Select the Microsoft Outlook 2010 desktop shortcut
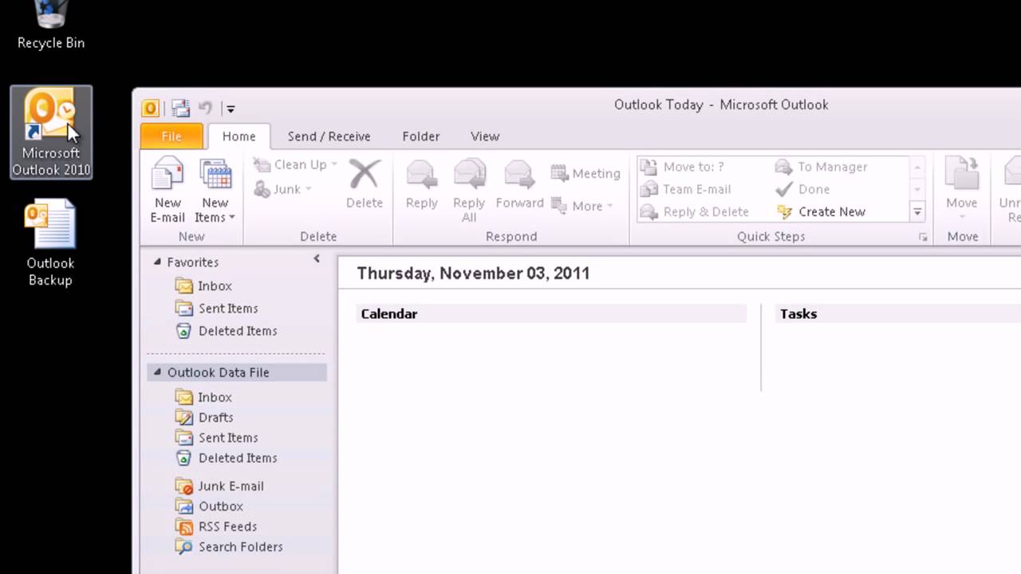The image size is (1021, 574). pyautogui.click(x=51, y=132)
